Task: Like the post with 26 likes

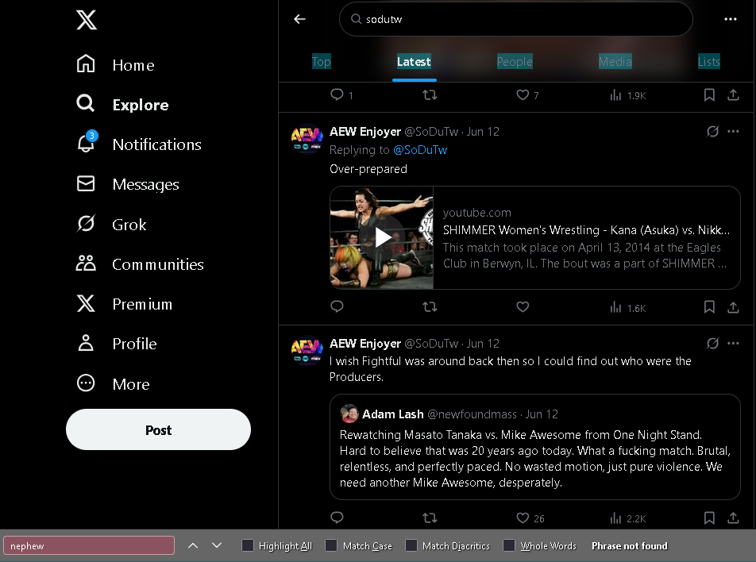Action: pyautogui.click(x=530, y=518)
